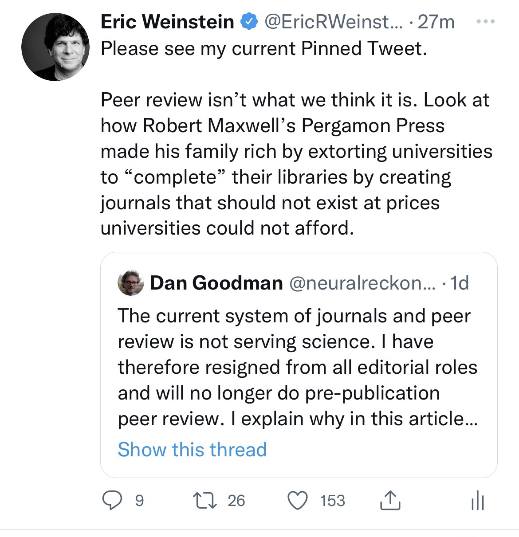Screen dimensions: 519x537
Task: Click the @neuralreckon... handle
Action: click(362, 283)
